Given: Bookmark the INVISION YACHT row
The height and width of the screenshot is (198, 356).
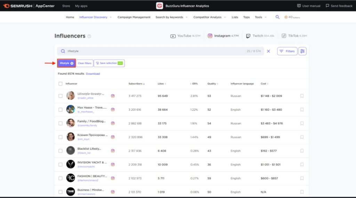Looking at the screenshot, I should (302, 164).
